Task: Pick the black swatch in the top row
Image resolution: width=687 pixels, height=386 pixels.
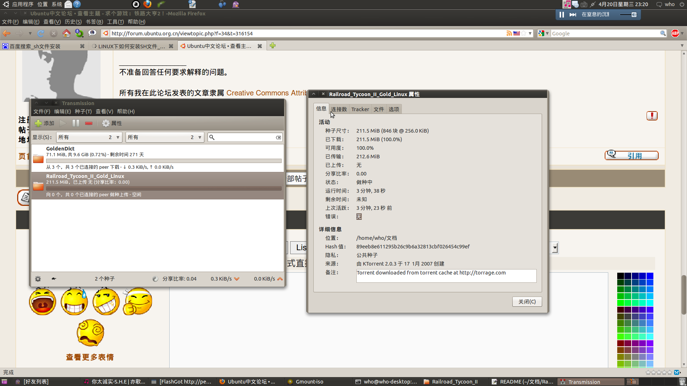Action: point(620,276)
